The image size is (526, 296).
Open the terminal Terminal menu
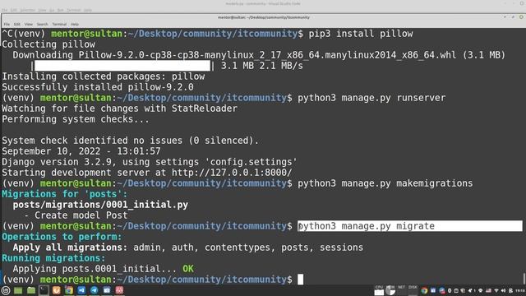pyautogui.click(x=59, y=24)
